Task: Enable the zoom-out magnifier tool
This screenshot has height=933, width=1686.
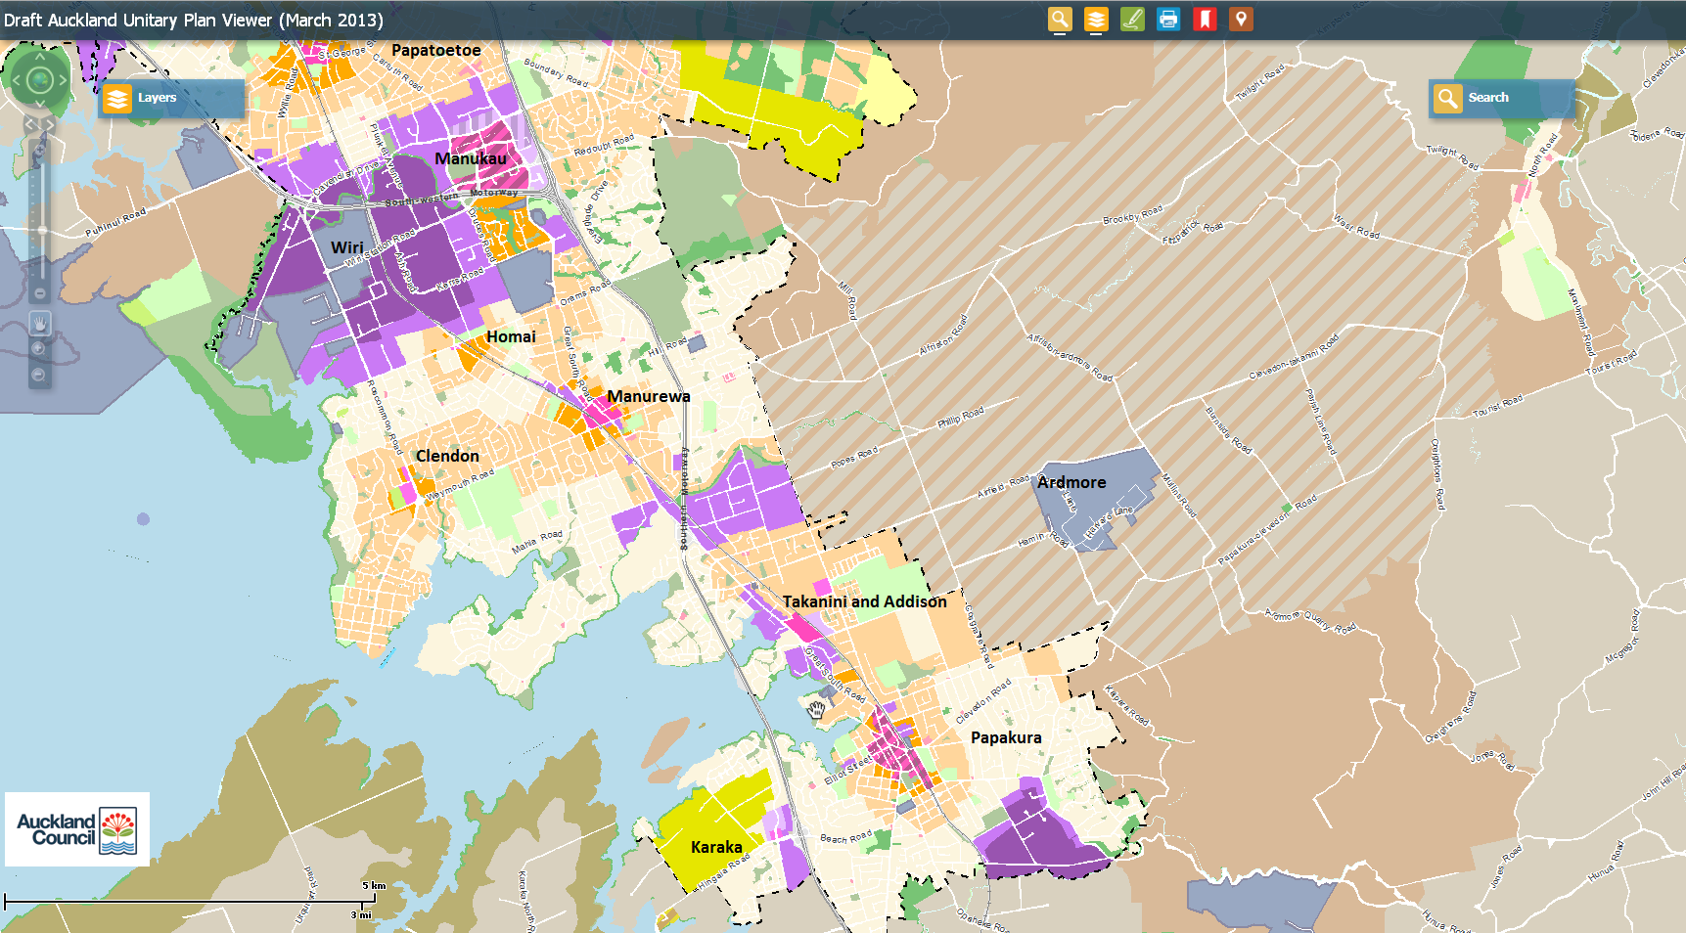Action: (x=39, y=375)
